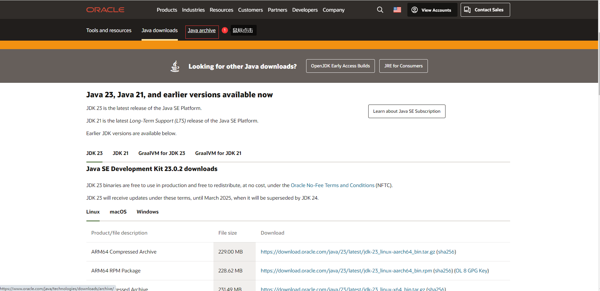Select the GraalVM for JDK 23 tab

(162, 153)
